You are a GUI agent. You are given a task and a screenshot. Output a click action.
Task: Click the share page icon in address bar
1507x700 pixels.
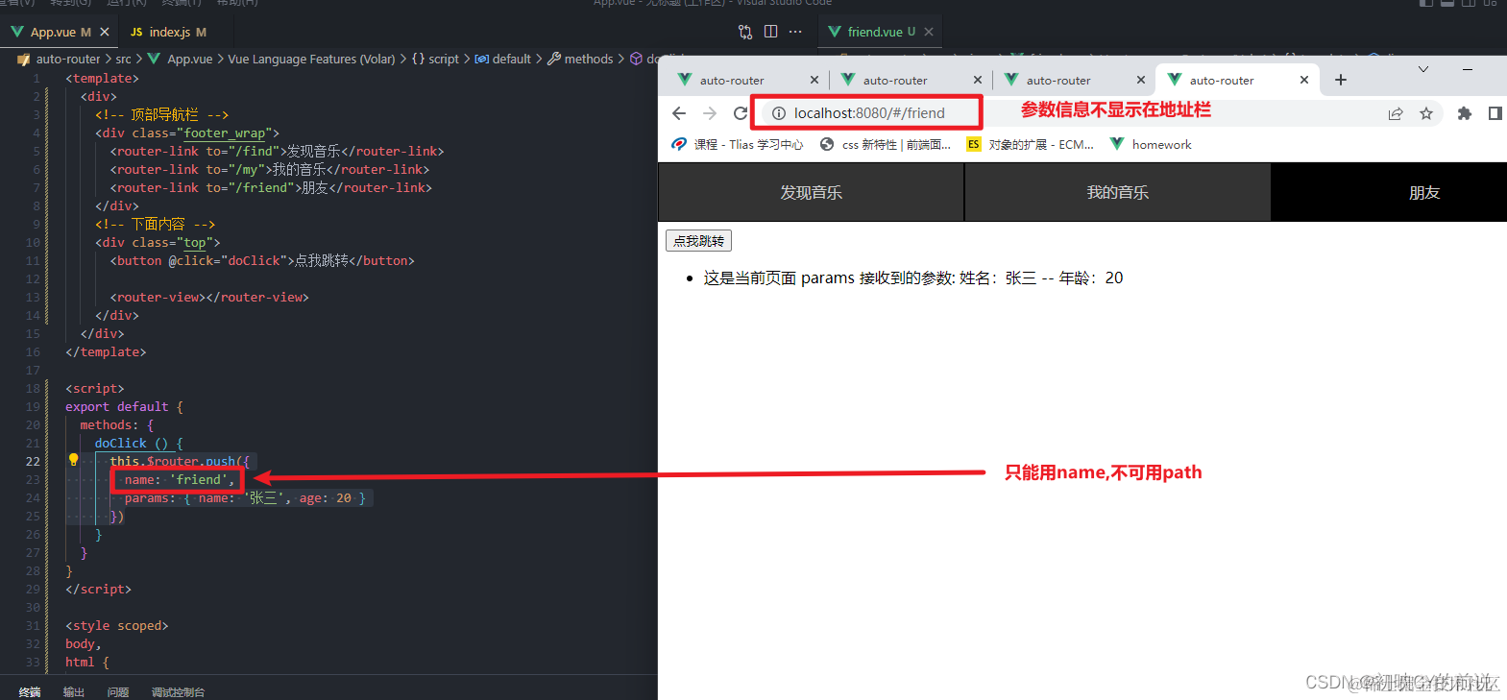[x=1396, y=113]
